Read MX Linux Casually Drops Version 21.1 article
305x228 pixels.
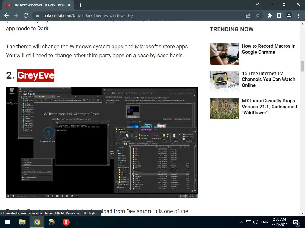(269, 107)
